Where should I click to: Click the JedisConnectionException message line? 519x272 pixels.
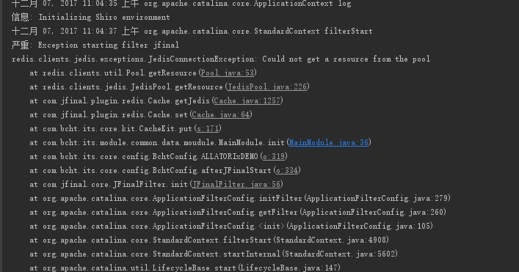point(221,59)
